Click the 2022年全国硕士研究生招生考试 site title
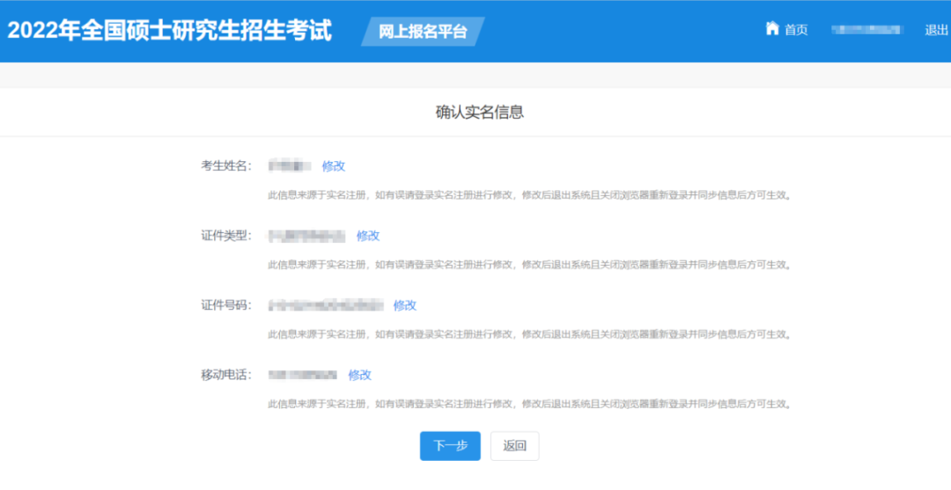 pyautogui.click(x=170, y=30)
